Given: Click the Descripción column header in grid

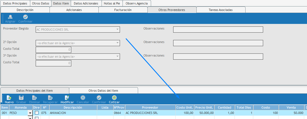Looking at the screenshot, I should 73,107.
